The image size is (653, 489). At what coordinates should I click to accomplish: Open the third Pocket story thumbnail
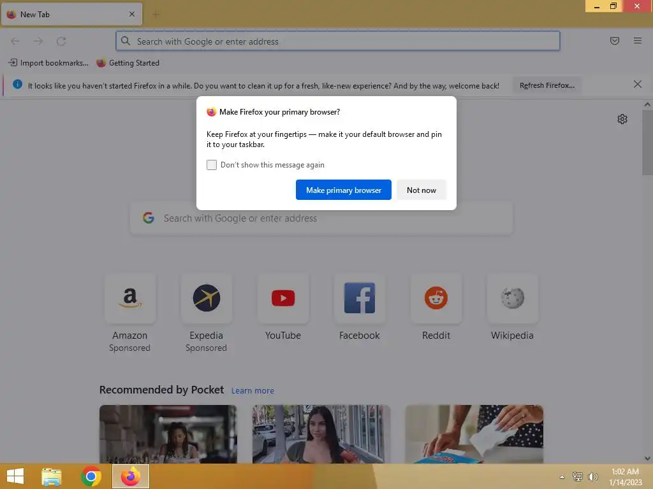coord(474,434)
